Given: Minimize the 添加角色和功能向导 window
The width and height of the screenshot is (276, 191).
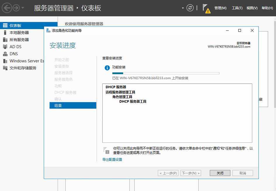Looking at the screenshot, I should click(x=227, y=31).
